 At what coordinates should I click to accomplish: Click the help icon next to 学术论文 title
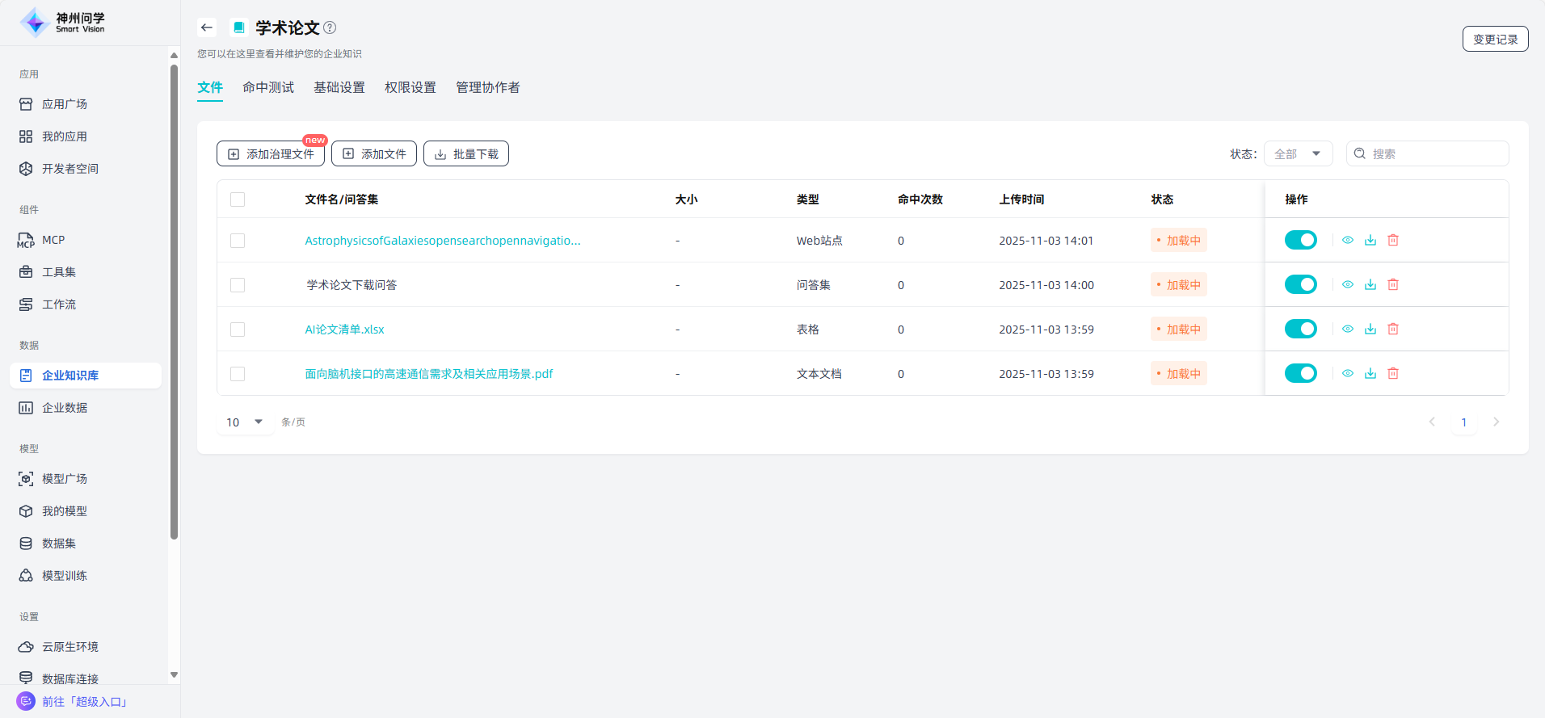330,27
